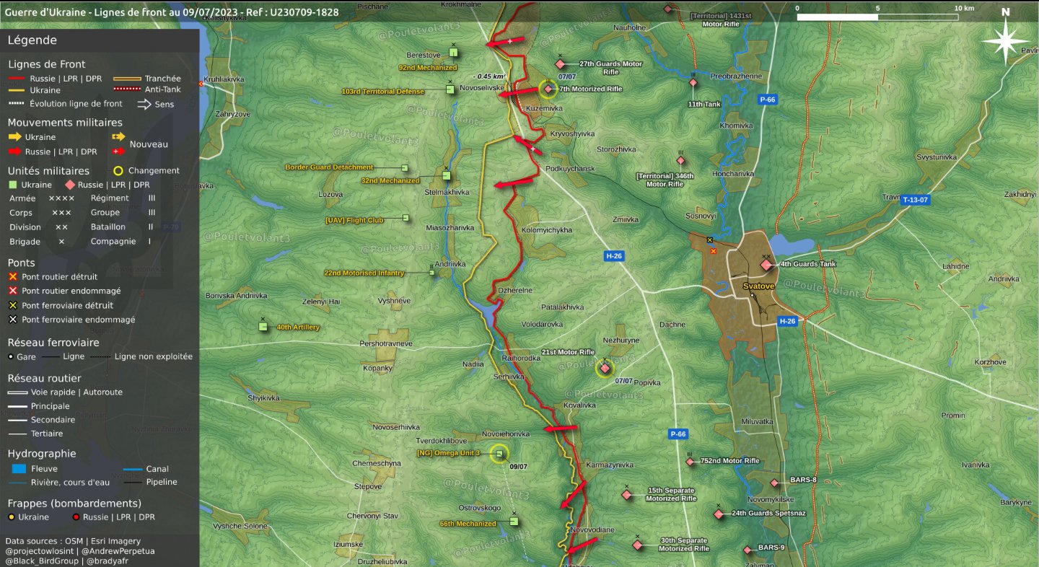Click the Raihorodka village label
This screenshot has width=1039, height=567.
(x=521, y=358)
